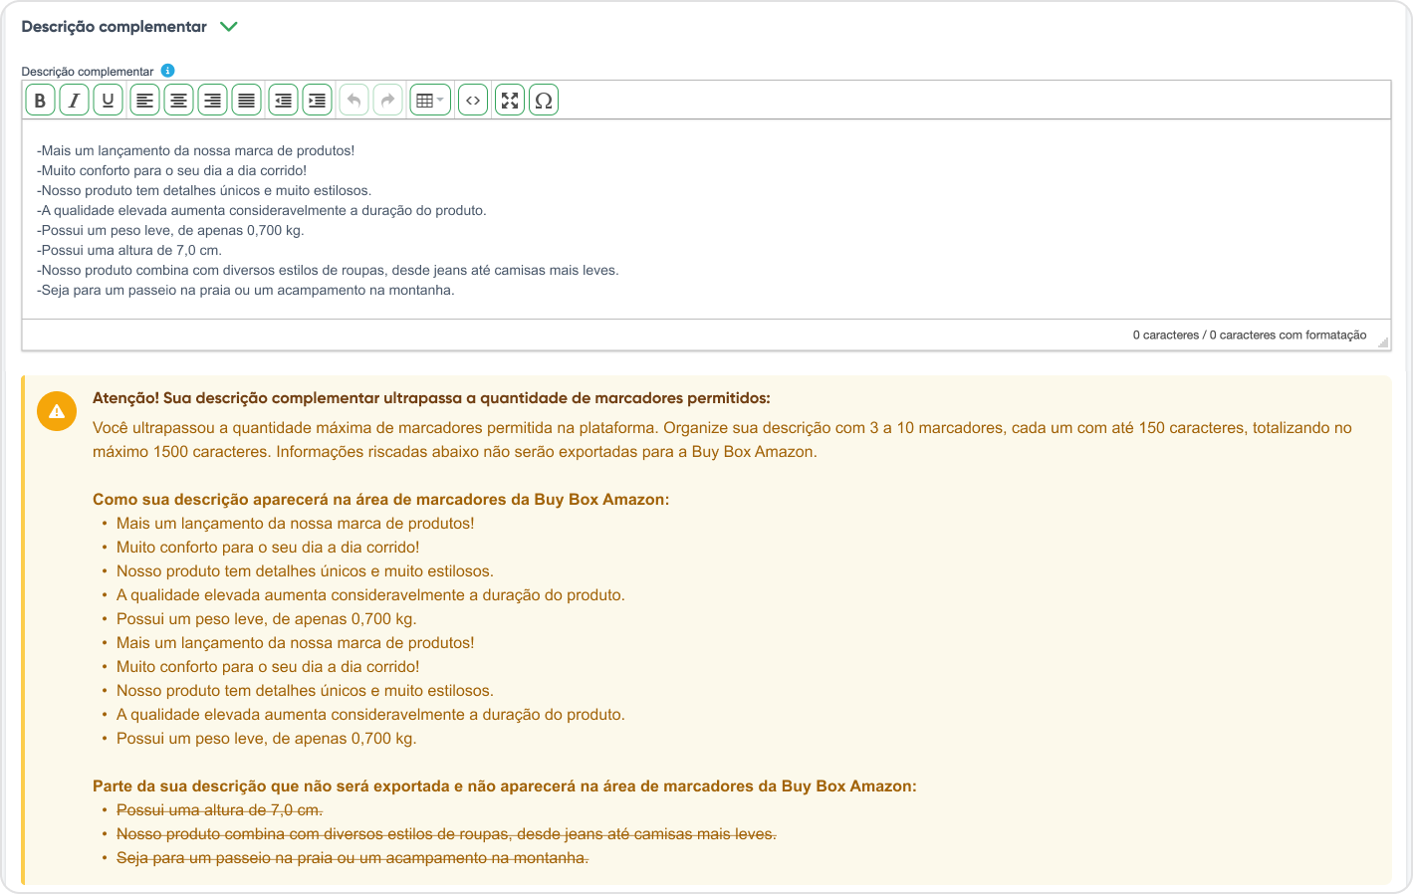Click the editor line about passeio na praia
This screenshot has width=1413, height=894.
(x=246, y=291)
